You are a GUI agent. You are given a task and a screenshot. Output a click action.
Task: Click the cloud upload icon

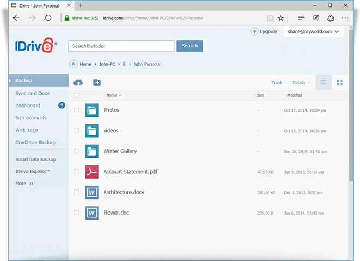(78, 82)
